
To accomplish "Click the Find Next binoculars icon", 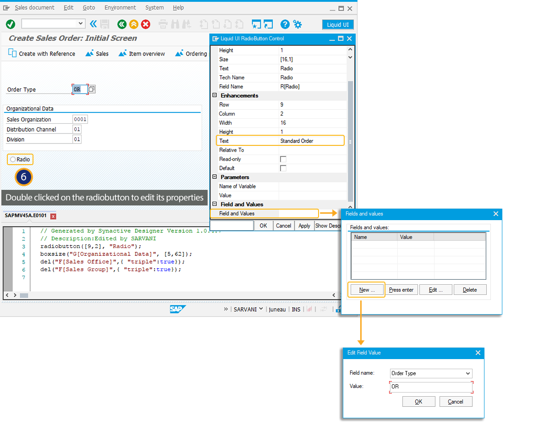I will coord(187,24).
